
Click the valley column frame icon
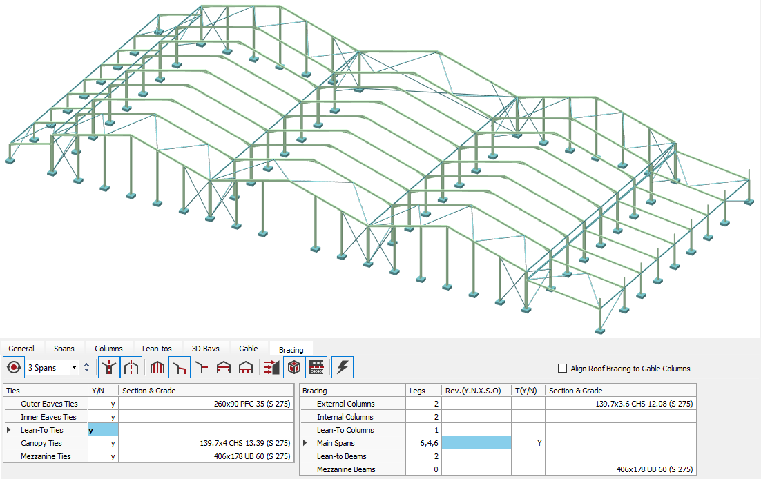(108, 368)
